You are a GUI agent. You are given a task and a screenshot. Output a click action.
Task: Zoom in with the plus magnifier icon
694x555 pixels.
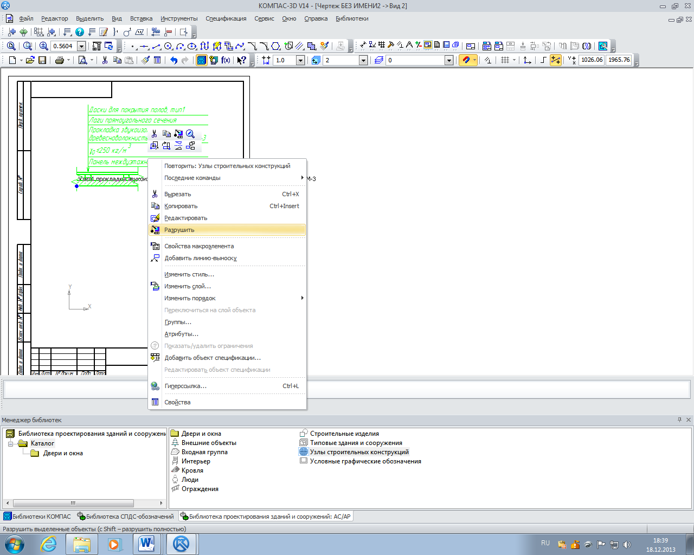point(44,46)
